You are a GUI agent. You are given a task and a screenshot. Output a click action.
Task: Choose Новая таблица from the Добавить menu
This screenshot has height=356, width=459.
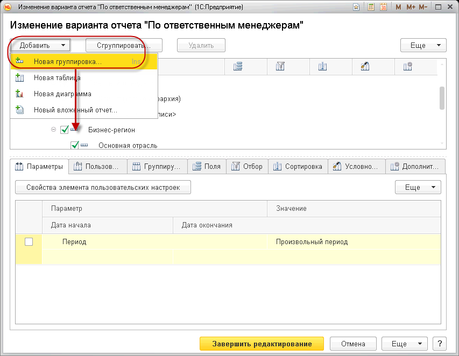tap(53, 77)
